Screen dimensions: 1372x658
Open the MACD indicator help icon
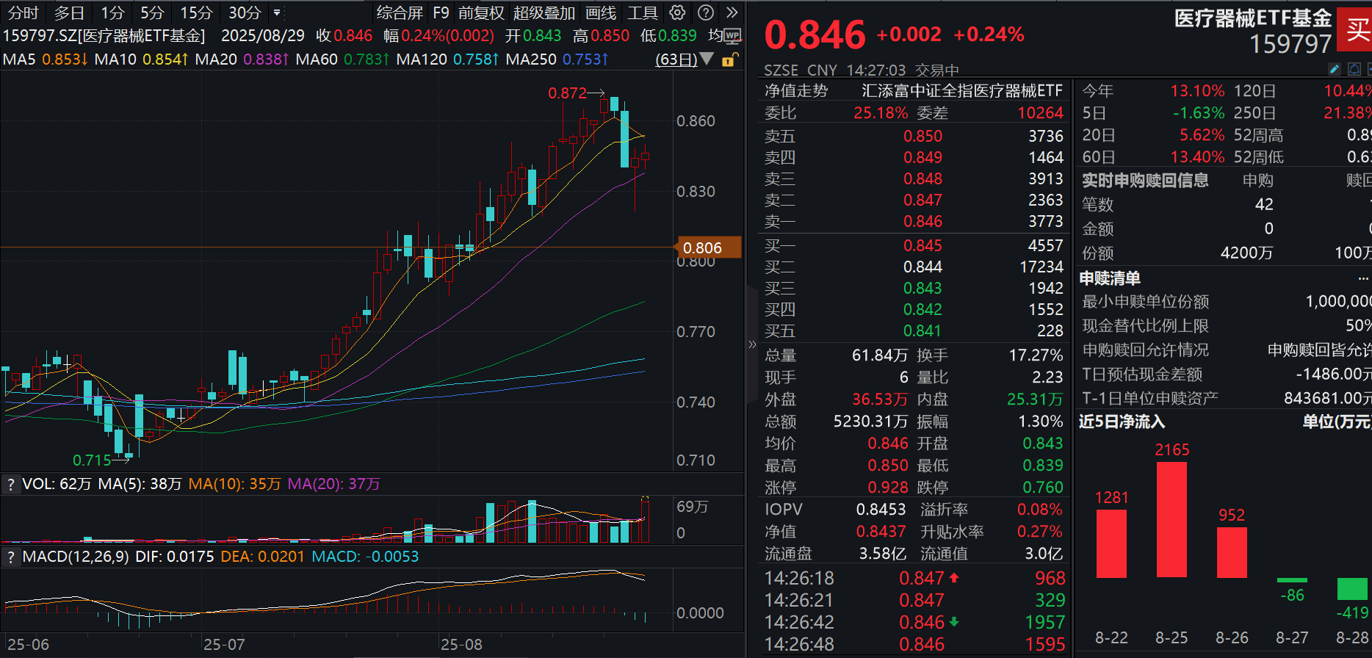click(10, 557)
